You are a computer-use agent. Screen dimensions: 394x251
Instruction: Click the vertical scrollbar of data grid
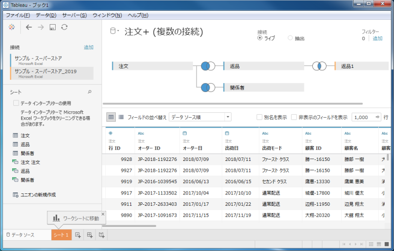point(388,157)
